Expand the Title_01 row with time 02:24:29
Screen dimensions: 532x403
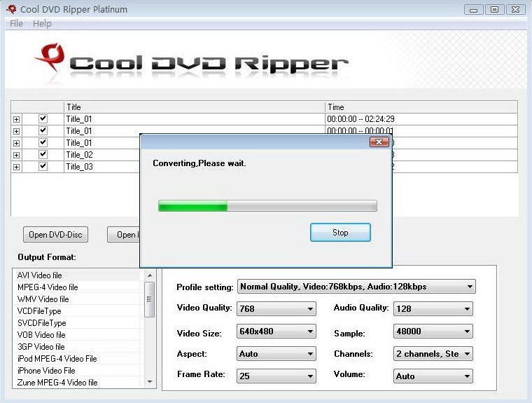coord(16,119)
